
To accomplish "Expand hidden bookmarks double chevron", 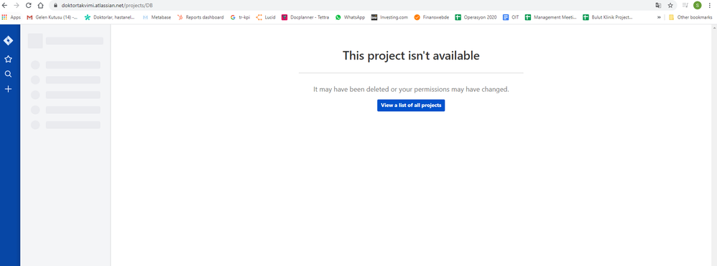I will (x=659, y=17).
